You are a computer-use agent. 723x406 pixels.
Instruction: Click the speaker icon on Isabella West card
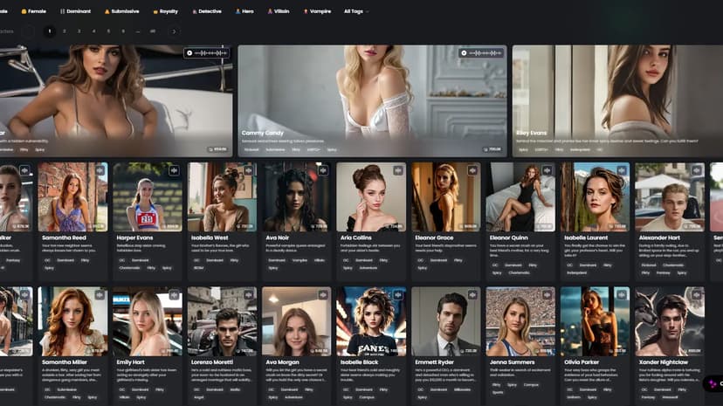click(x=249, y=170)
